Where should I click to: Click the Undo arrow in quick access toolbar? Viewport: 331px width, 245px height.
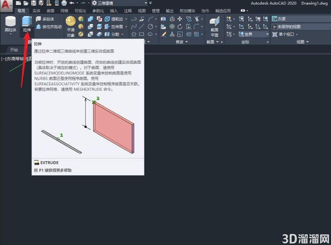72,3
